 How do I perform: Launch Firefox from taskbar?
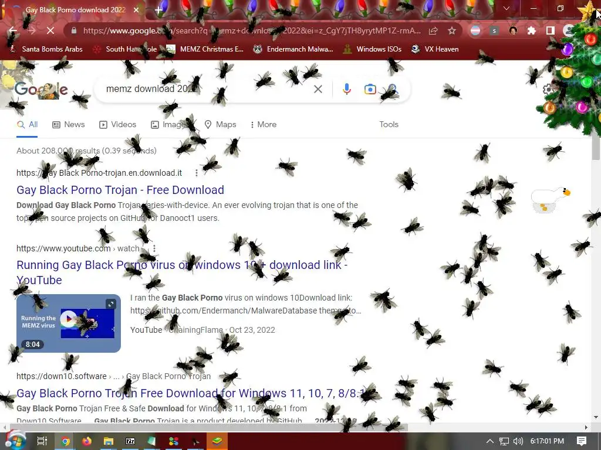87,441
